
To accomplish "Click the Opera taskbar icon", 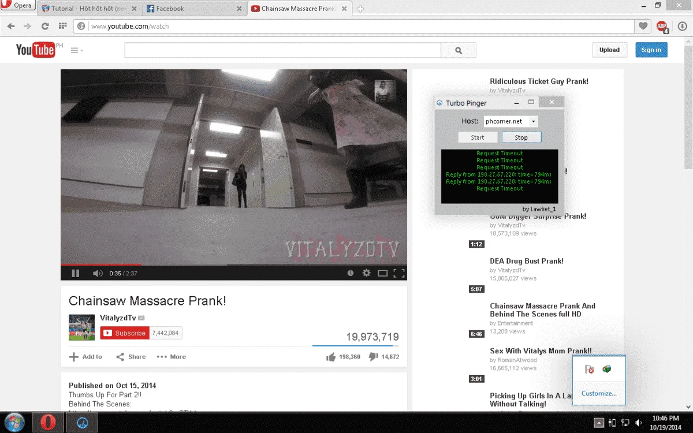I will click(49, 423).
